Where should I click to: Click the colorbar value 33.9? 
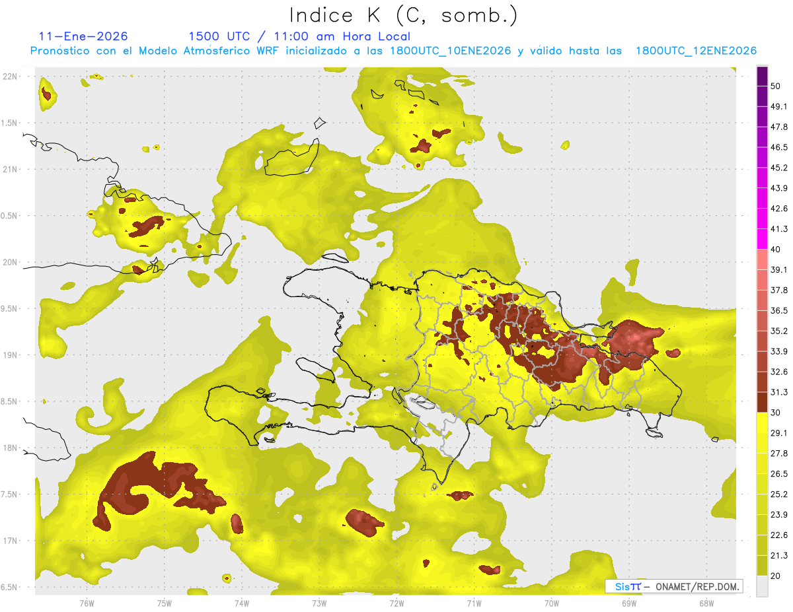point(779,351)
